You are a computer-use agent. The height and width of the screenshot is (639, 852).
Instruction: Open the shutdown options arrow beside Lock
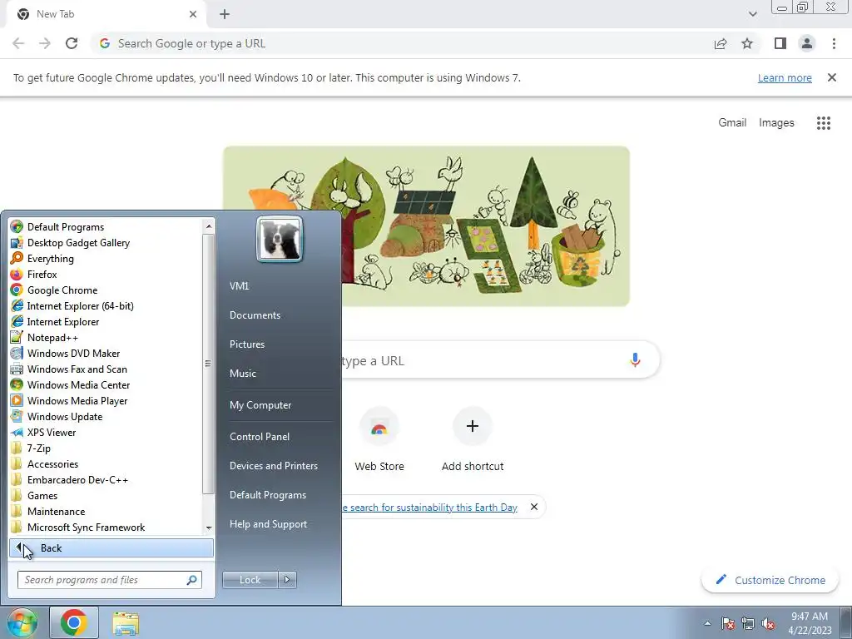click(x=287, y=580)
